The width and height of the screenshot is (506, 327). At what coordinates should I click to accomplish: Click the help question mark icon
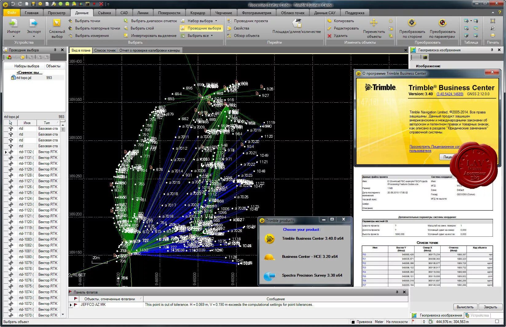pyautogui.click(x=500, y=13)
